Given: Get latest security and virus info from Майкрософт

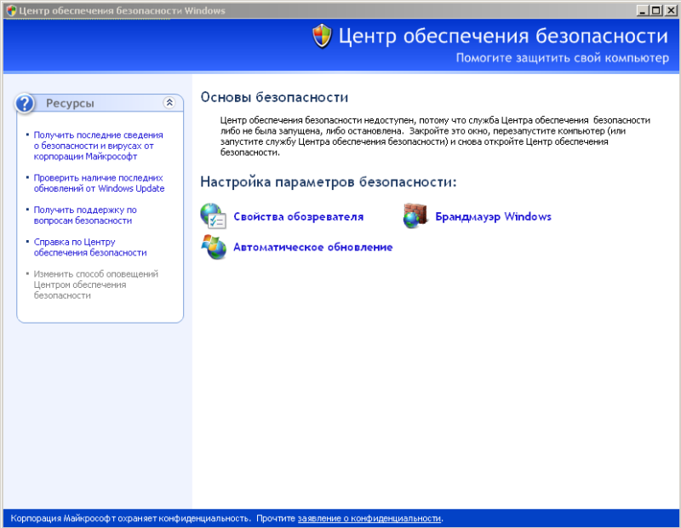Looking at the screenshot, I should [x=98, y=146].
